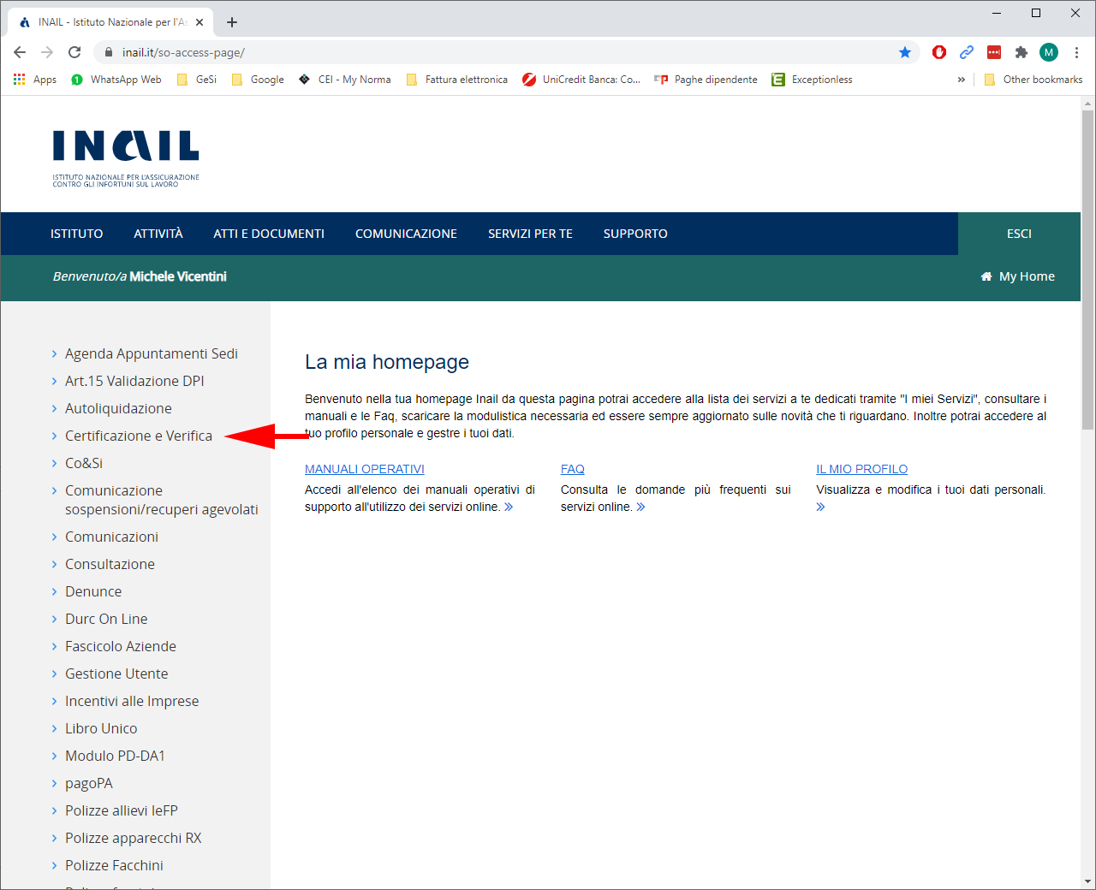Open the SERVIZI PER TE menu
Screen dimensions: 1096x890
click(x=530, y=234)
